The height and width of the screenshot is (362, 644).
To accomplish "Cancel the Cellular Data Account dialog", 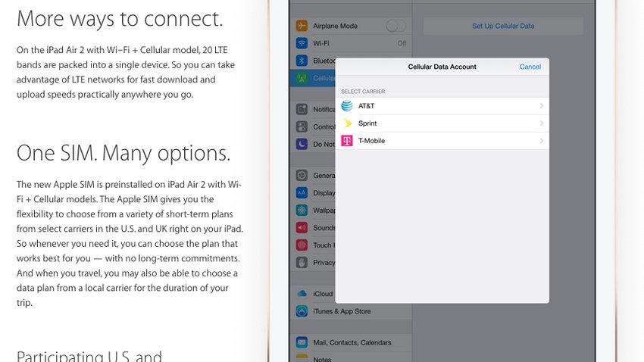I will 530,67.
